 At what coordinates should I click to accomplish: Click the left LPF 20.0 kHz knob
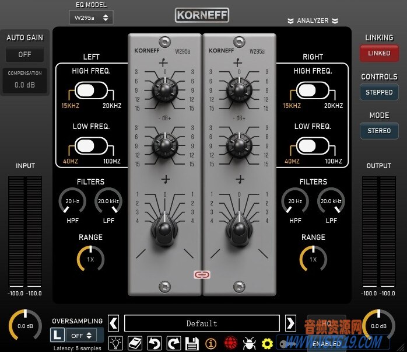click(108, 201)
